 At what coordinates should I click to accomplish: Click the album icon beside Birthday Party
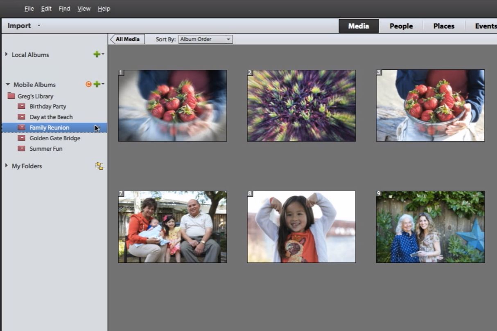[x=21, y=106]
